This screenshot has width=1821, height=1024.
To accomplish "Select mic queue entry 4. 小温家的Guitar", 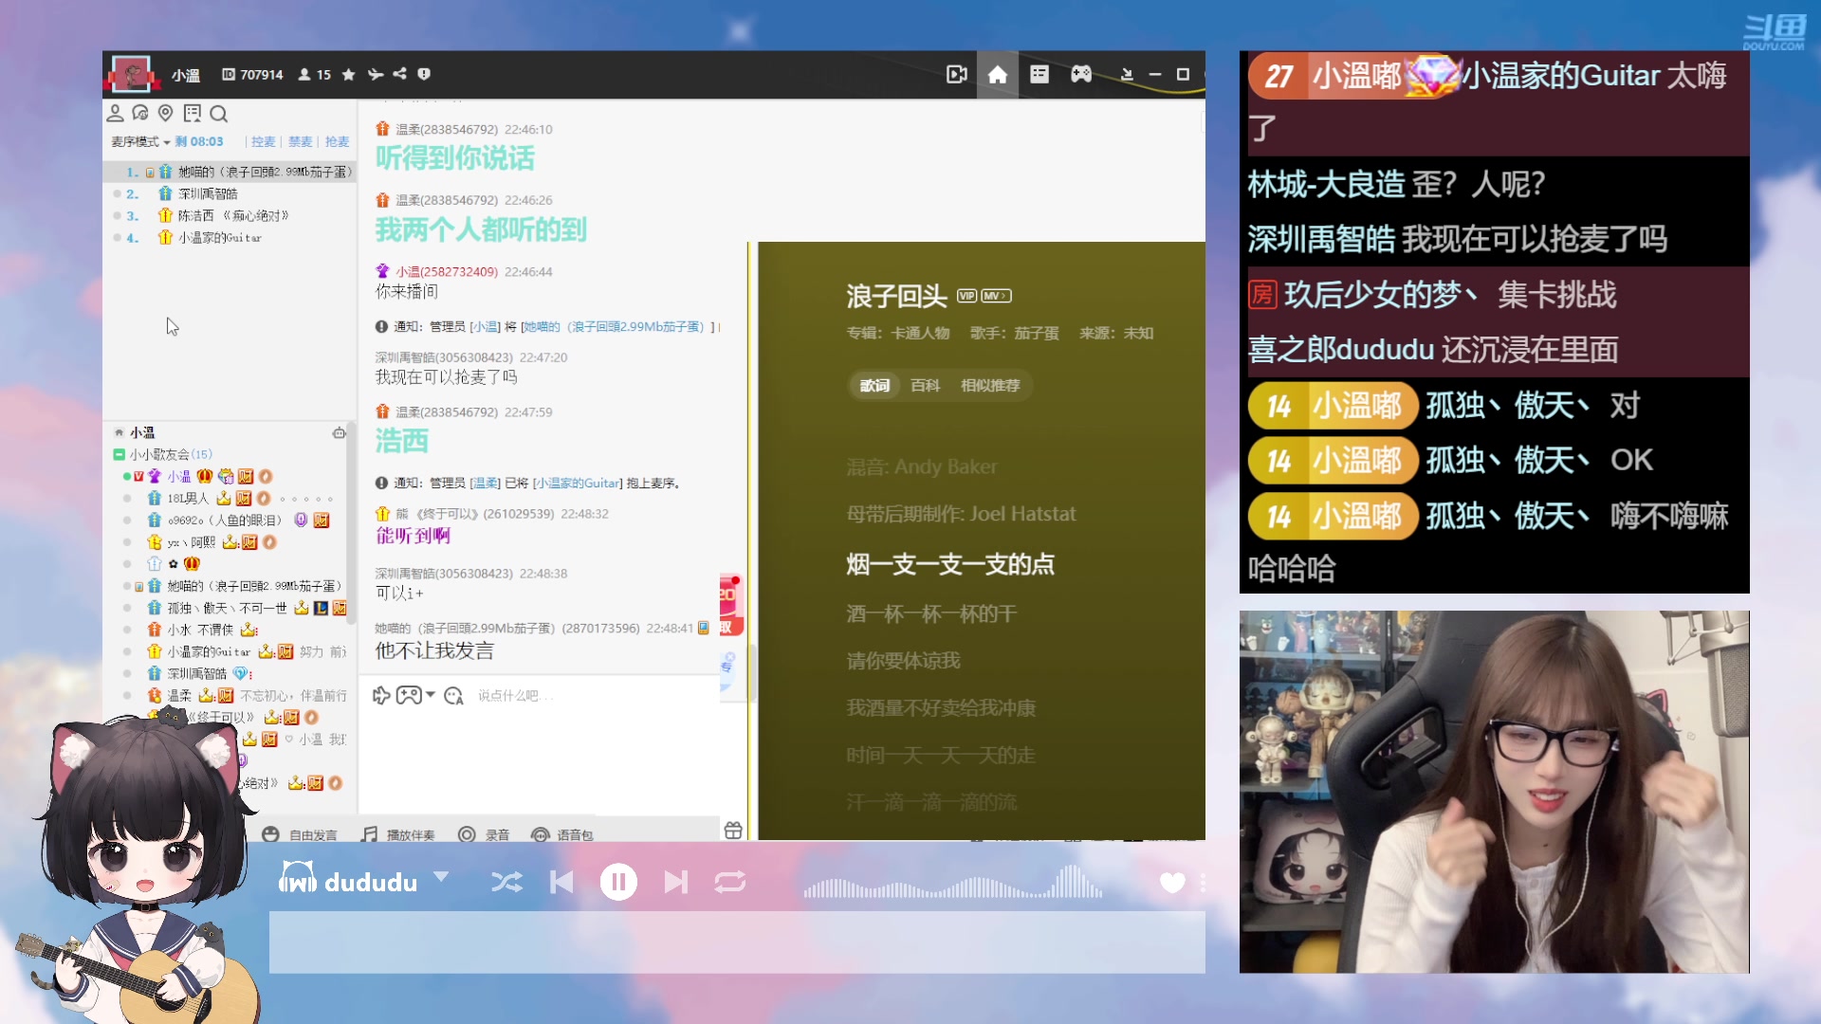I will [228, 238].
